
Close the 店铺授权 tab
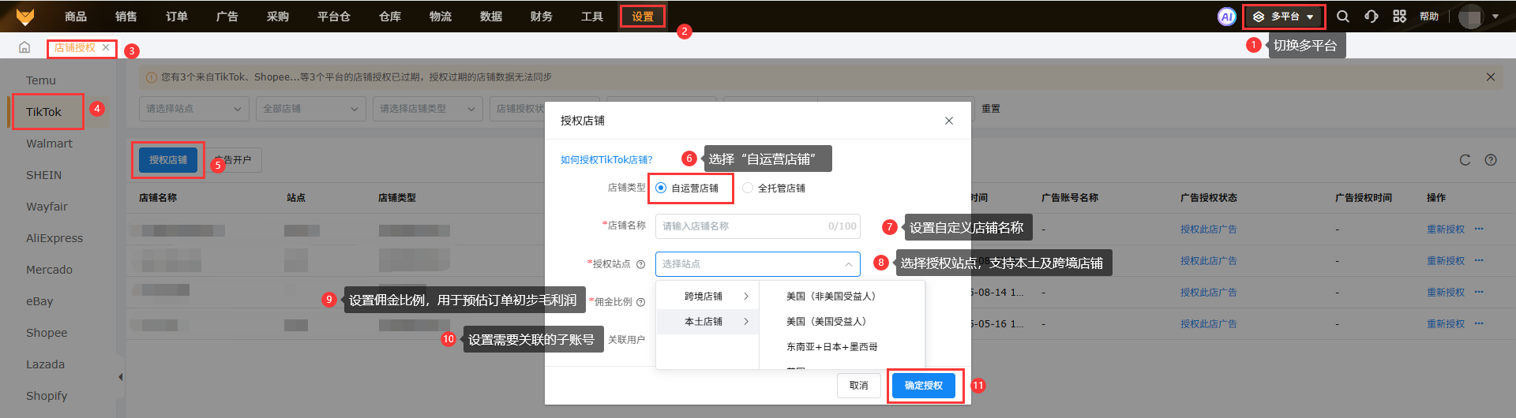click(x=106, y=47)
